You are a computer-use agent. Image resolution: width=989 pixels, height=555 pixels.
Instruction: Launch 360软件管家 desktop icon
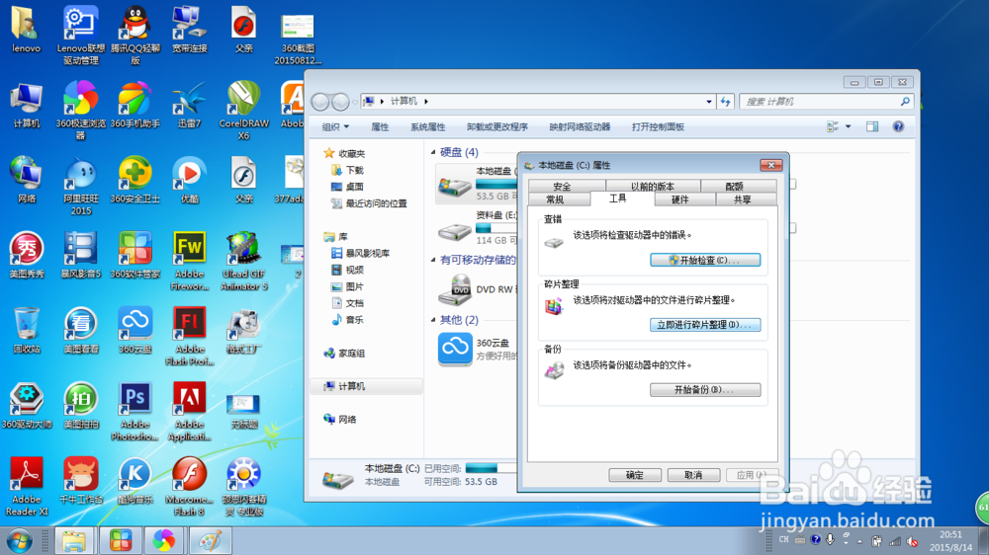135,255
